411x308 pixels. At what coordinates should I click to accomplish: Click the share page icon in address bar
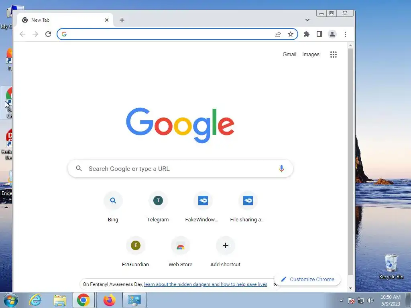tap(278, 34)
